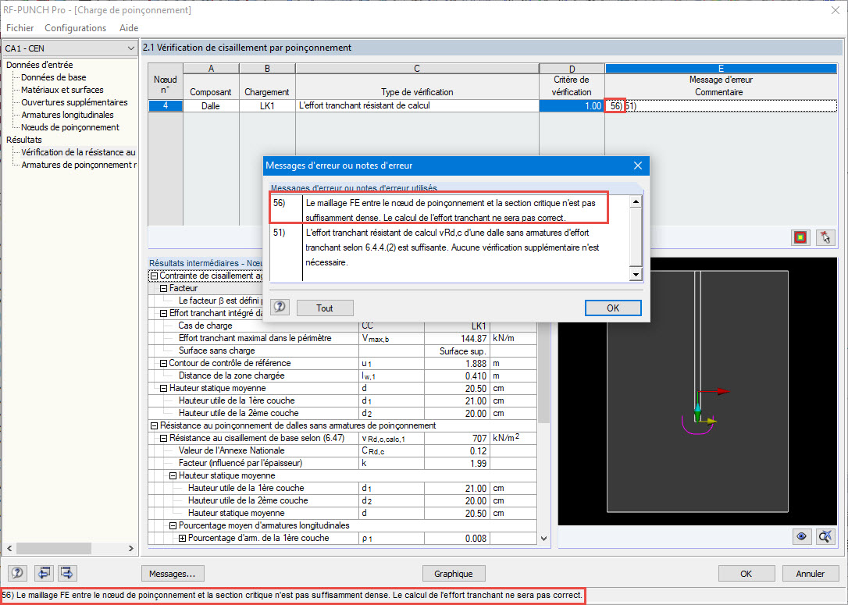Click the intermediate results scroll-down arrow

(x=543, y=539)
